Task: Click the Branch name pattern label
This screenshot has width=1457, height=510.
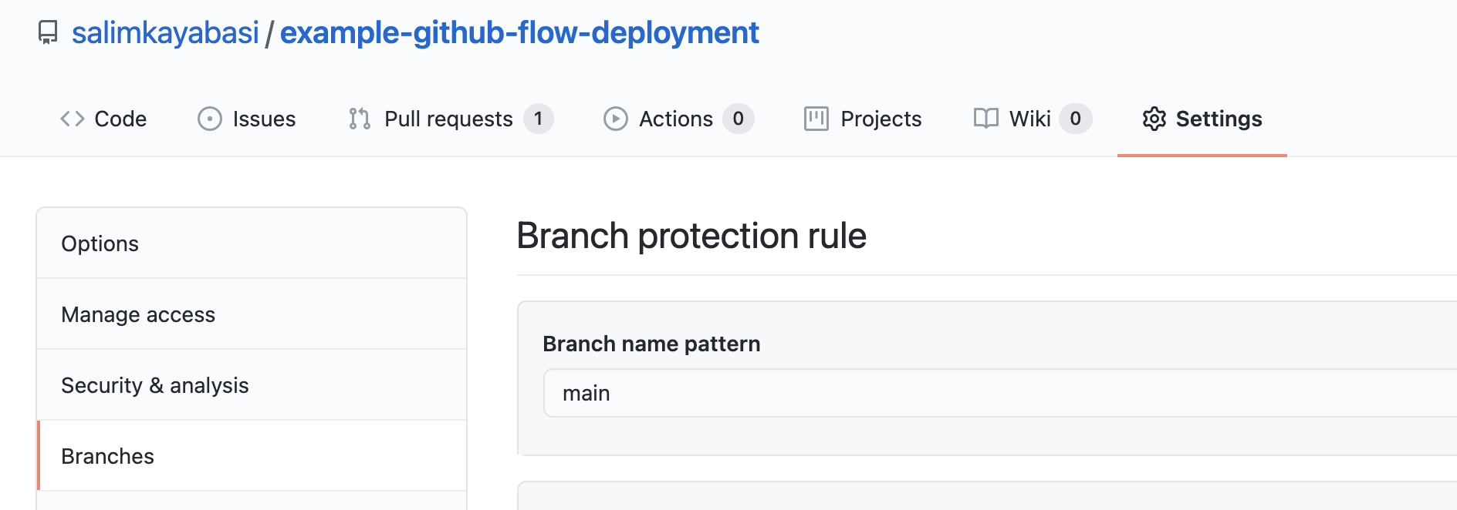Action: click(651, 344)
